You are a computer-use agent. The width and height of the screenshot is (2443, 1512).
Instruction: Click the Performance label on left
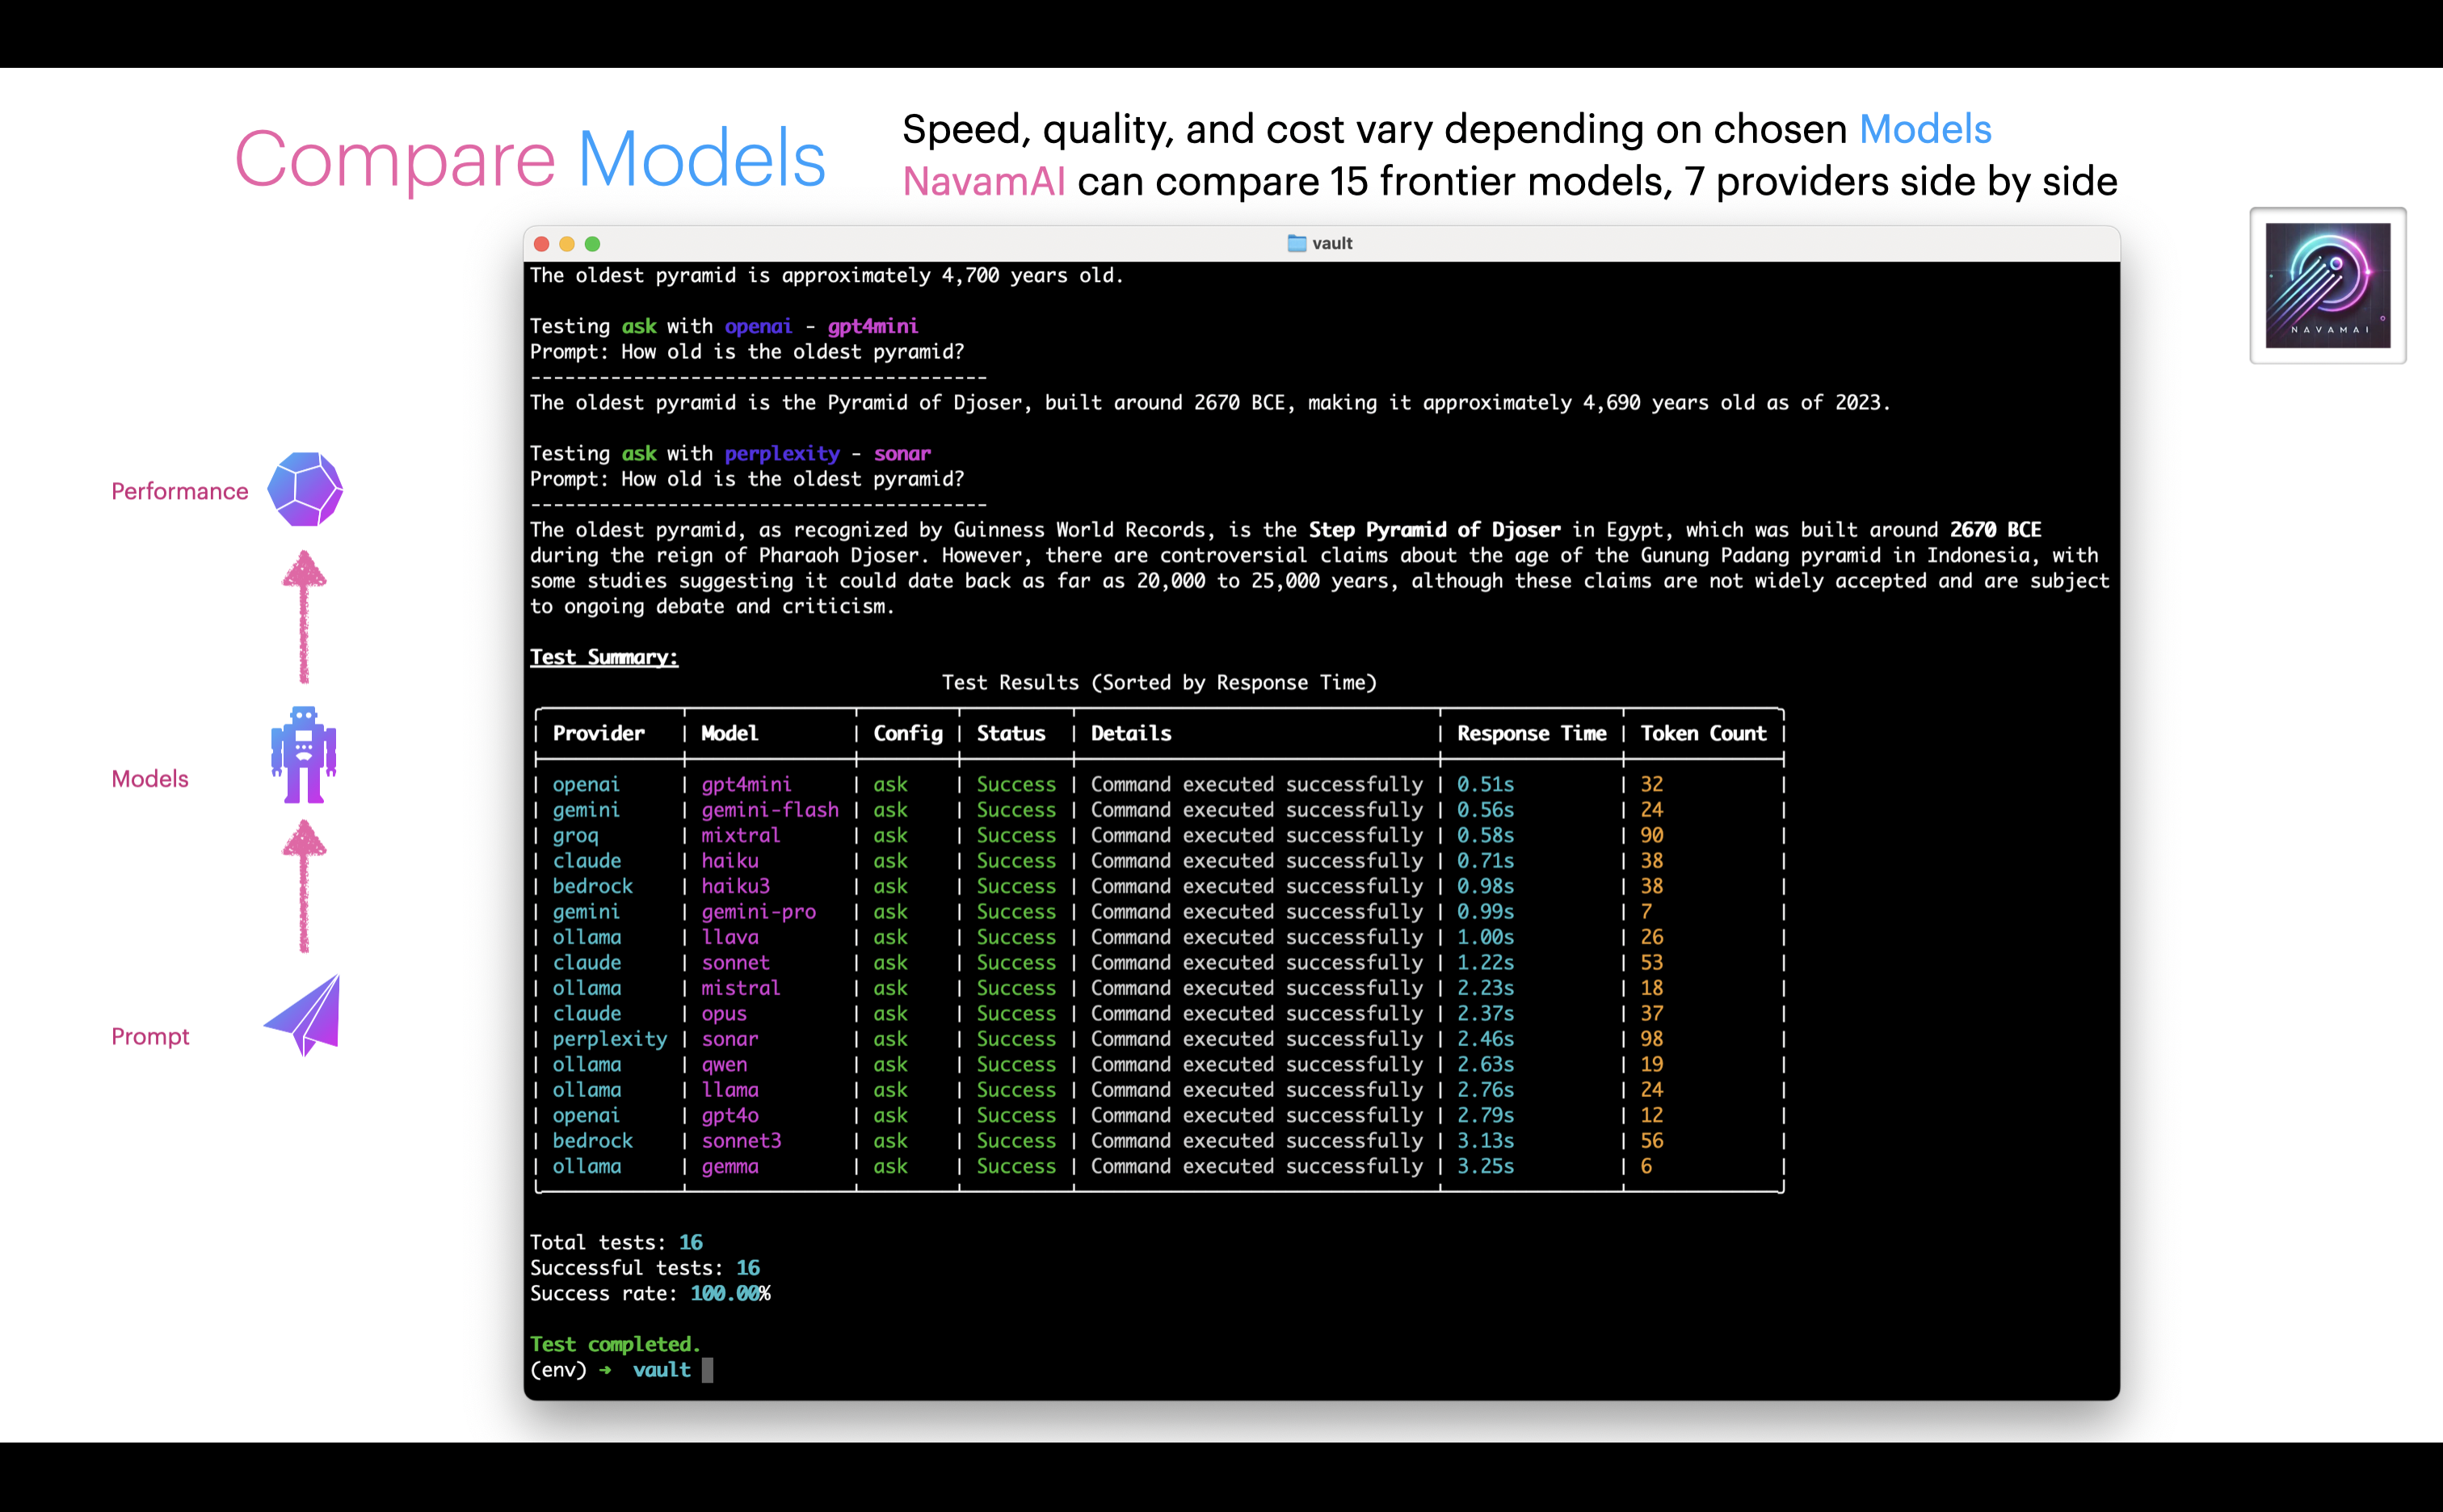click(x=180, y=491)
